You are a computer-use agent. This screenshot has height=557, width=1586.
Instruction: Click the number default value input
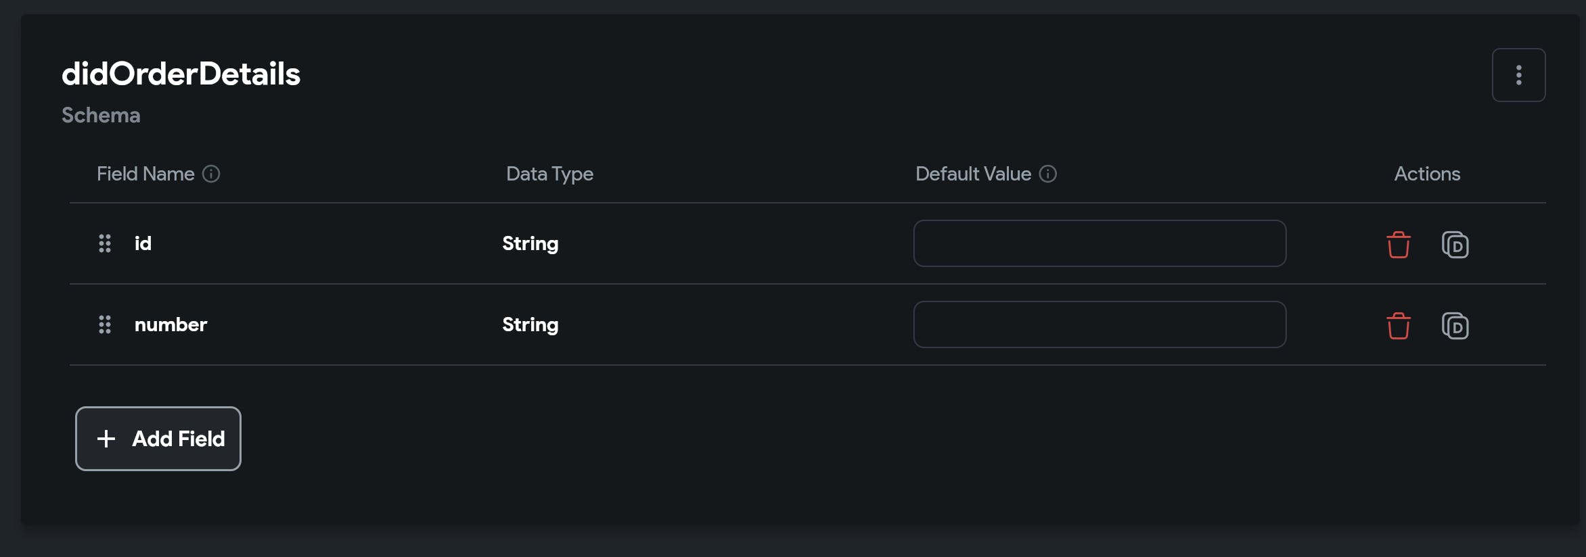click(x=1099, y=324)
